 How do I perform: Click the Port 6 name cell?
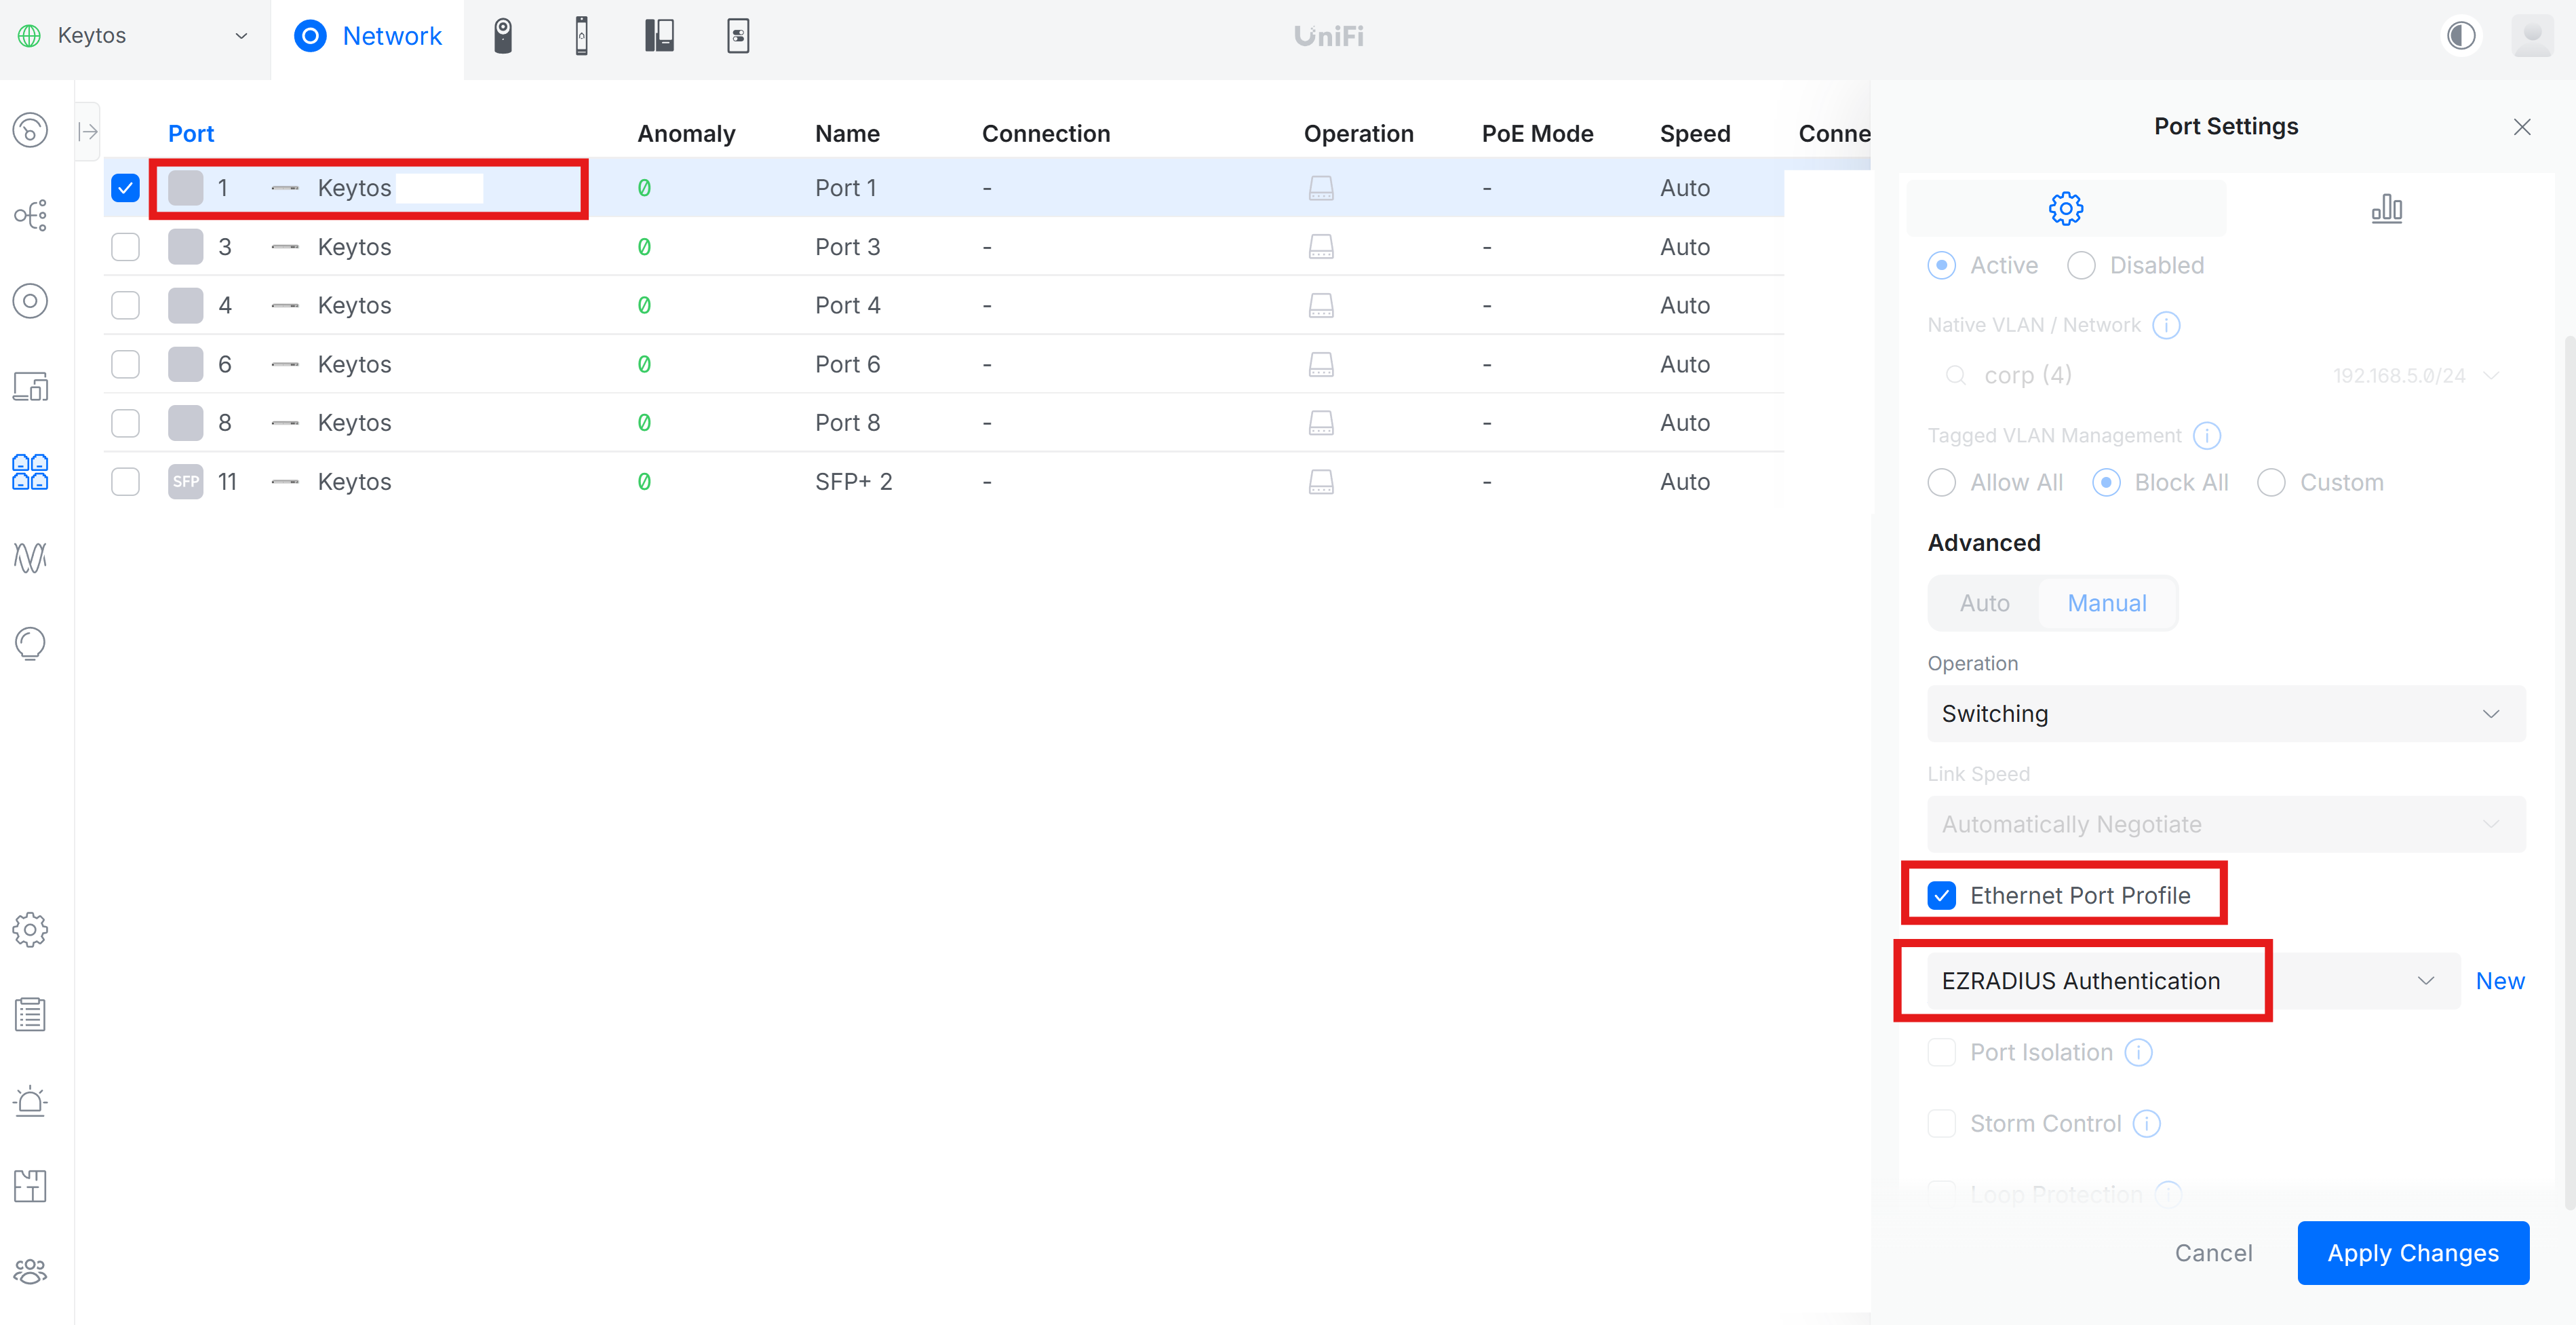847,364
